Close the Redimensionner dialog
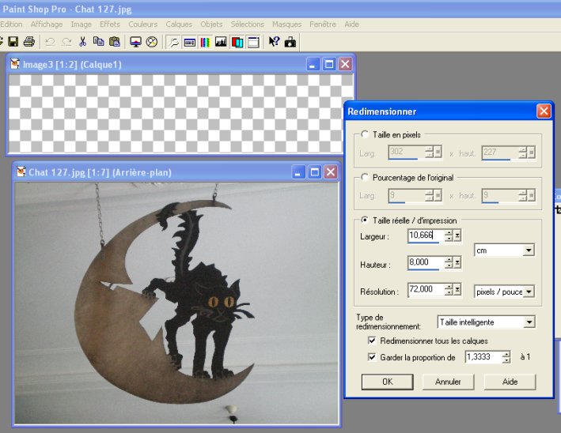 tap(544, 111)
